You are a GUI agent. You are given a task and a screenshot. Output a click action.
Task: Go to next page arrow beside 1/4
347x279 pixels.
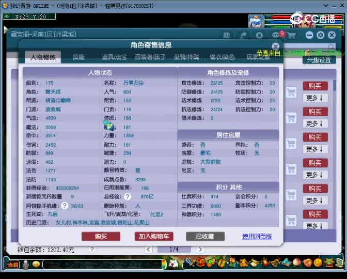click(200, 250)
